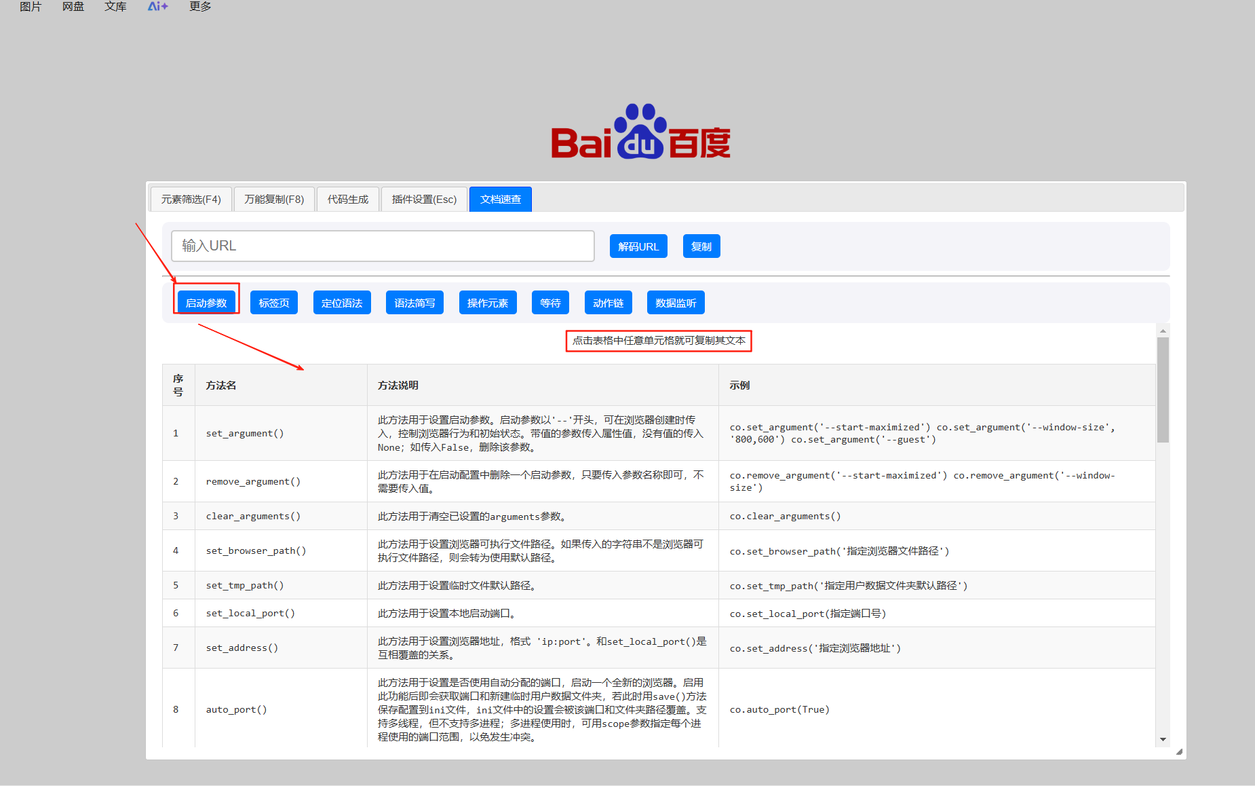Screen dimensions: 1255x786
Task: Click the 序号 column header
Action: [178, 385]
